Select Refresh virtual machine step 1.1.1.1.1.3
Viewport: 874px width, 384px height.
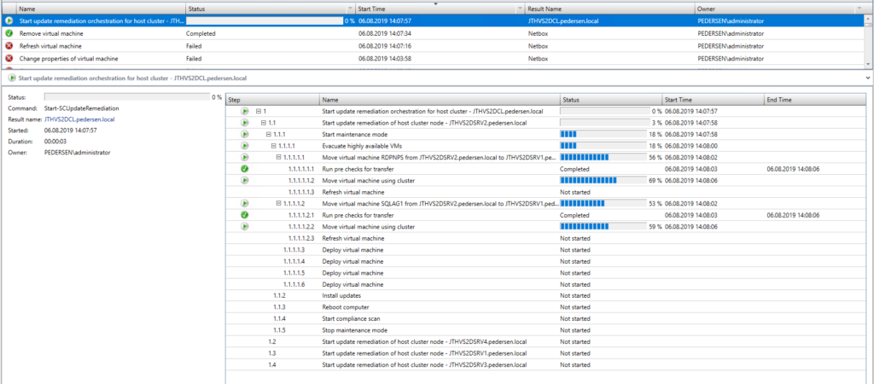(x=546, y=192)
